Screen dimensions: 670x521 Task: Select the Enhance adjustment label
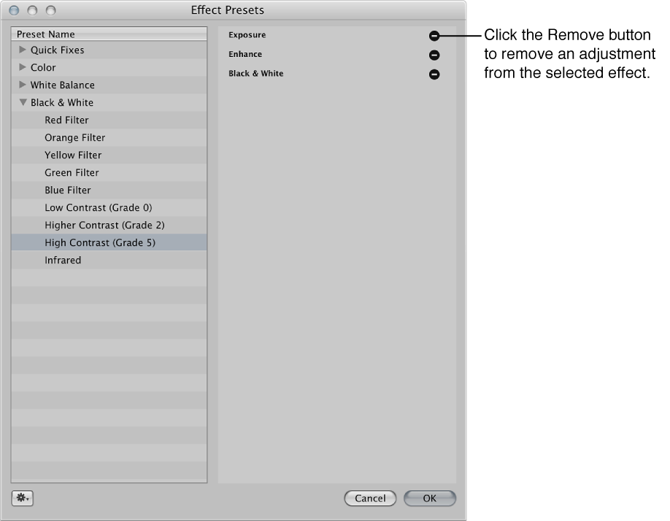[244, 54]
